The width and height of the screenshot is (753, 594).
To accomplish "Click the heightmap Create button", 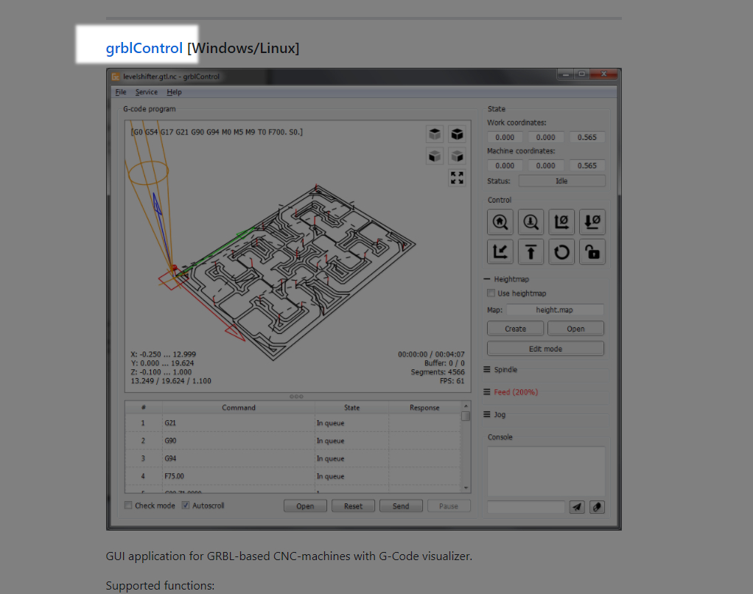I will [515, 329].
